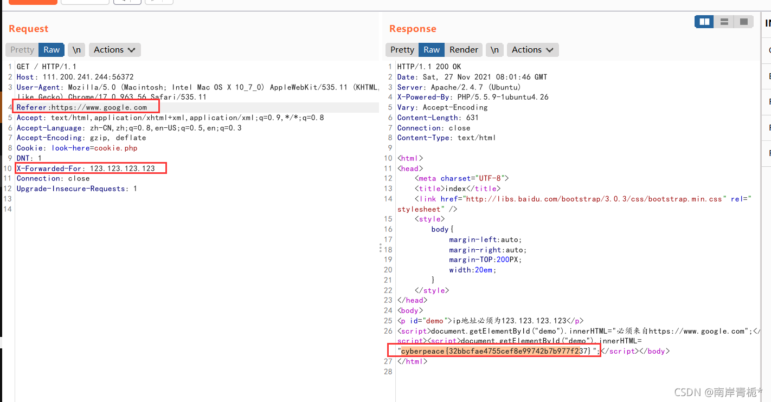
Task: Click the Content-Length: 631 line
Action: [x=438, y=118]
